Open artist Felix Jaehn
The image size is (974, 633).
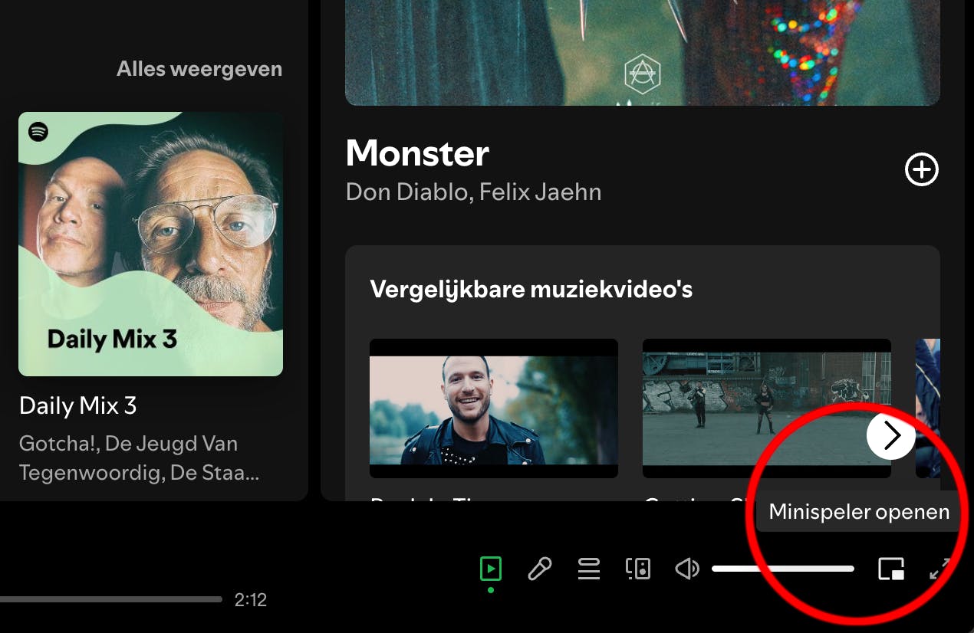pos(540,192)
